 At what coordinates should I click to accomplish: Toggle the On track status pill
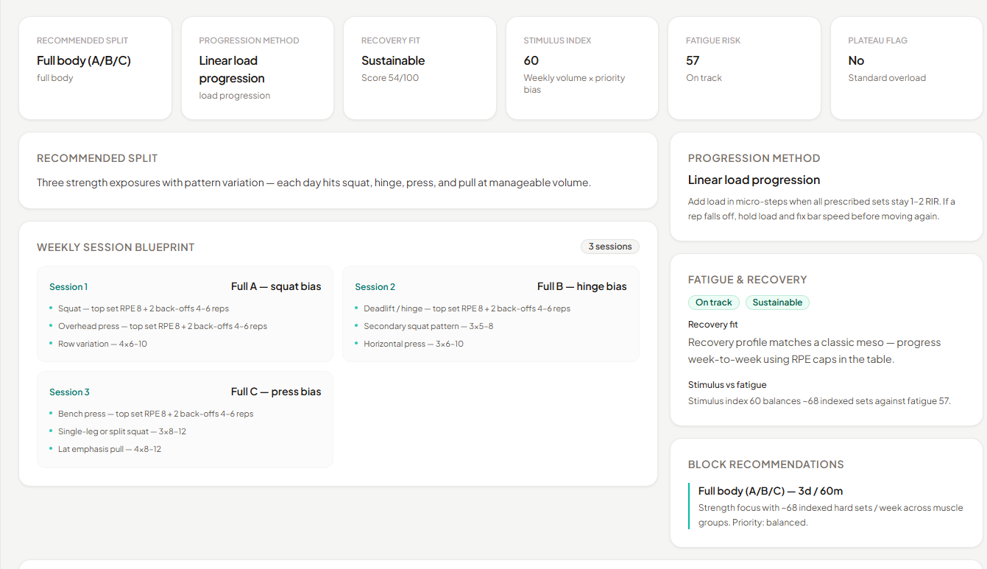coord(713,302)
